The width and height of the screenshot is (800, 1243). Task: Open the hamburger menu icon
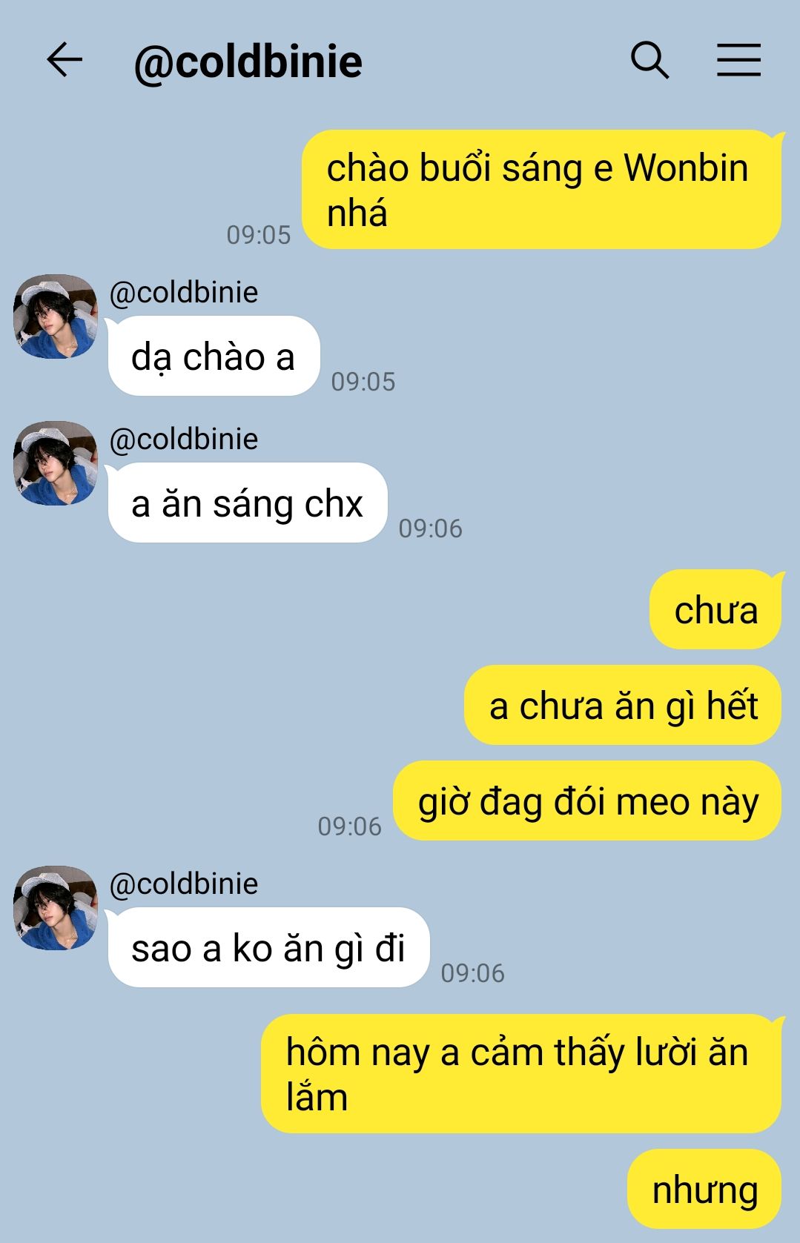[x=738, y=60]
